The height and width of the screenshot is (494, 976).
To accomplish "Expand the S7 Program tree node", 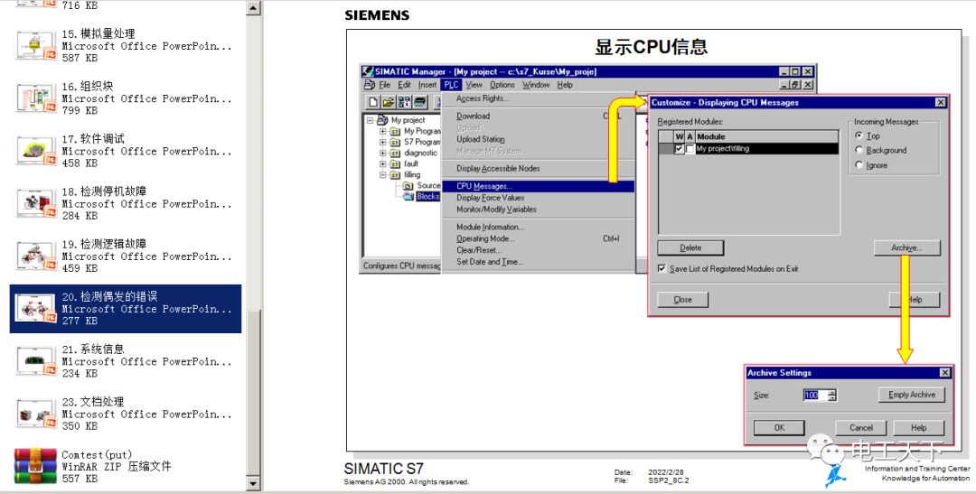I will [383, 142].
